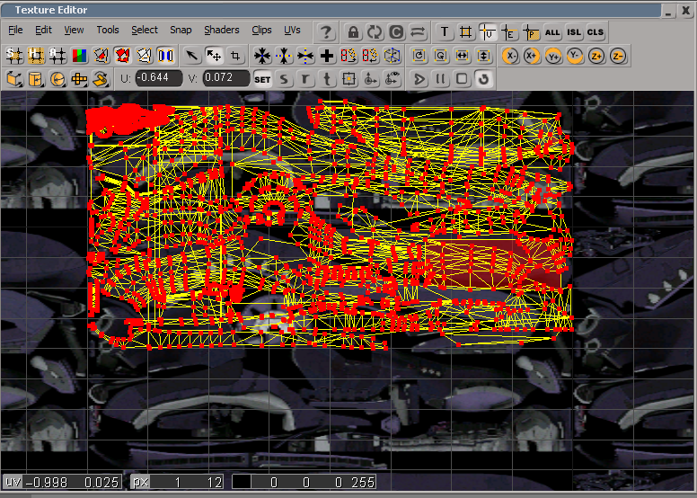697x498 pixels.
Task: Click the Y+ view button
Action: [553, 56]
